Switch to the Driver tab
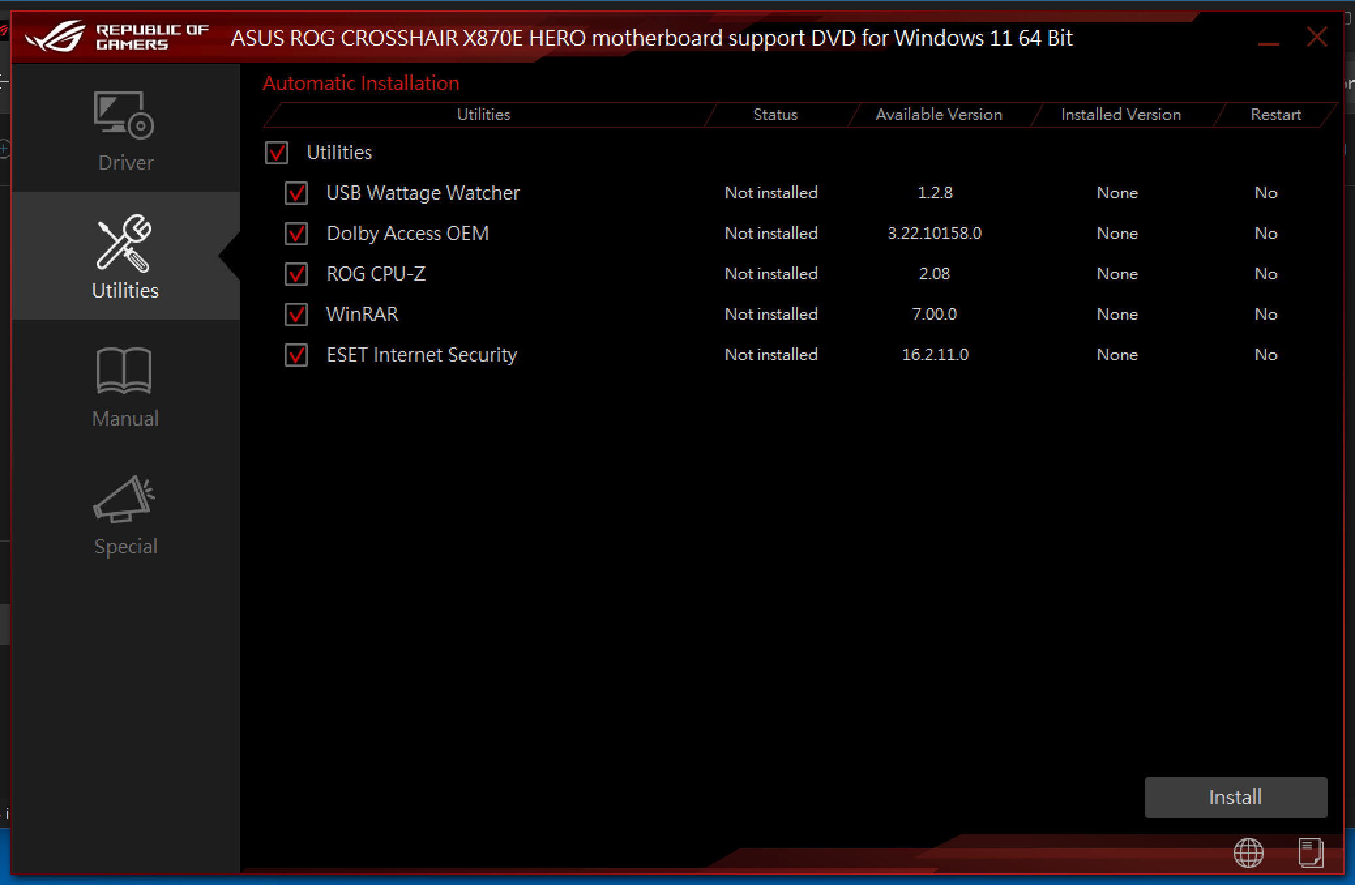Image resolution: width=1355 pixels, height=885 pixels. click(x=125, y=162)
